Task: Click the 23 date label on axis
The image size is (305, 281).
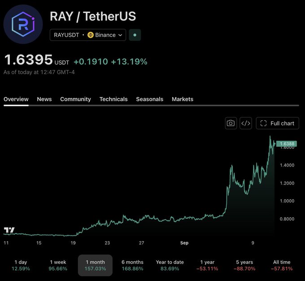Action: (107, 243)
